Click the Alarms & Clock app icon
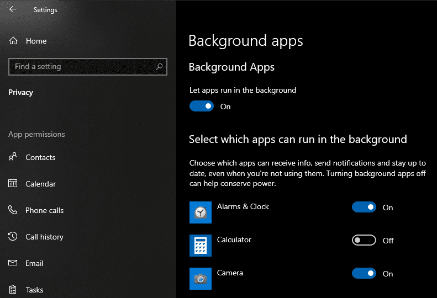Viewport: 437px width, 298px height. (x=201, y=212)
